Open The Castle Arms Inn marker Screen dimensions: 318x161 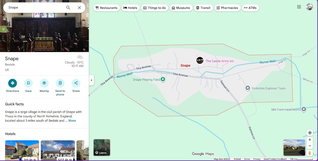(x=200, y=60)
